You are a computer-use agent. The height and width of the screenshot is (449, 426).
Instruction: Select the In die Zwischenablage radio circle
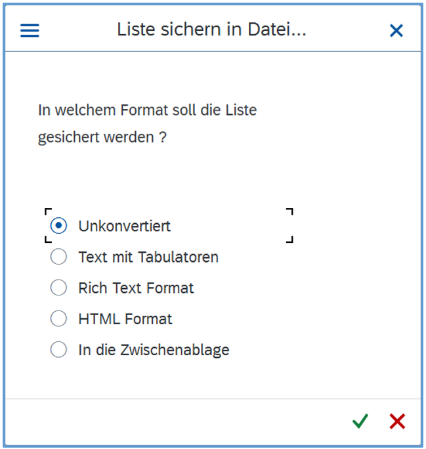click(x=58, y=350)
